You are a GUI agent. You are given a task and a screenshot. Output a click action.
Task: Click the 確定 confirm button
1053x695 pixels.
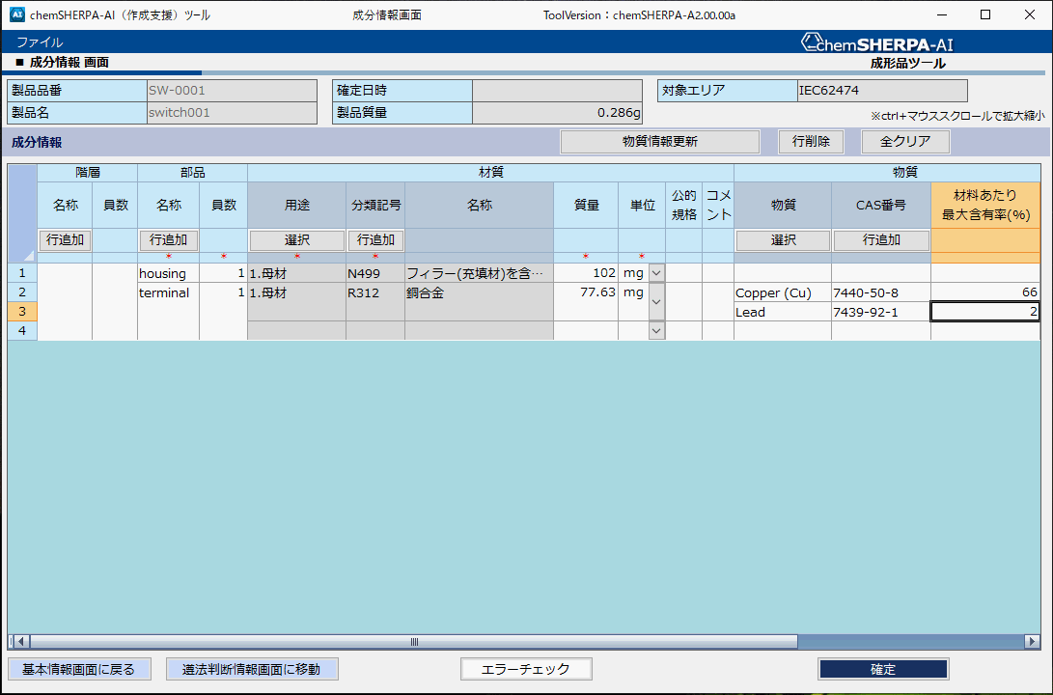pyautogui.click(x=883, y=668)
